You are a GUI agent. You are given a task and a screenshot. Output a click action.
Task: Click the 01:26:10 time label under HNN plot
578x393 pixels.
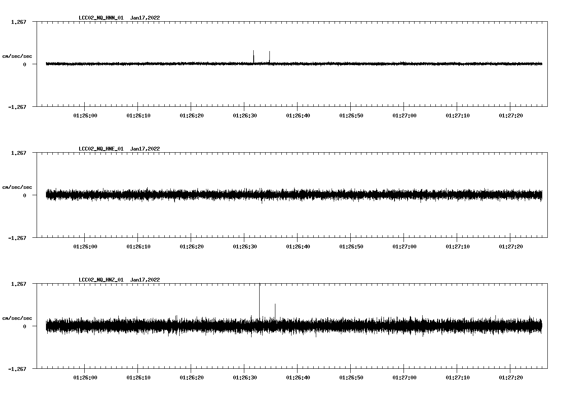click(x=138, y=116)
